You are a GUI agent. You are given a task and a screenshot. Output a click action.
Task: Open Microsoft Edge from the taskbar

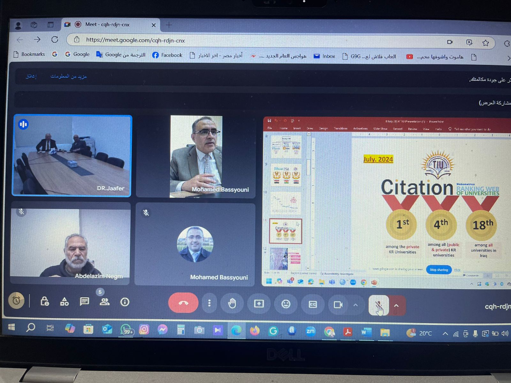coord(236,331)
